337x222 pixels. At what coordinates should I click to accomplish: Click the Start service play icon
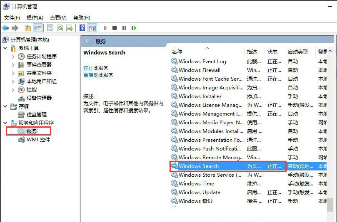[x=105, y=28]
